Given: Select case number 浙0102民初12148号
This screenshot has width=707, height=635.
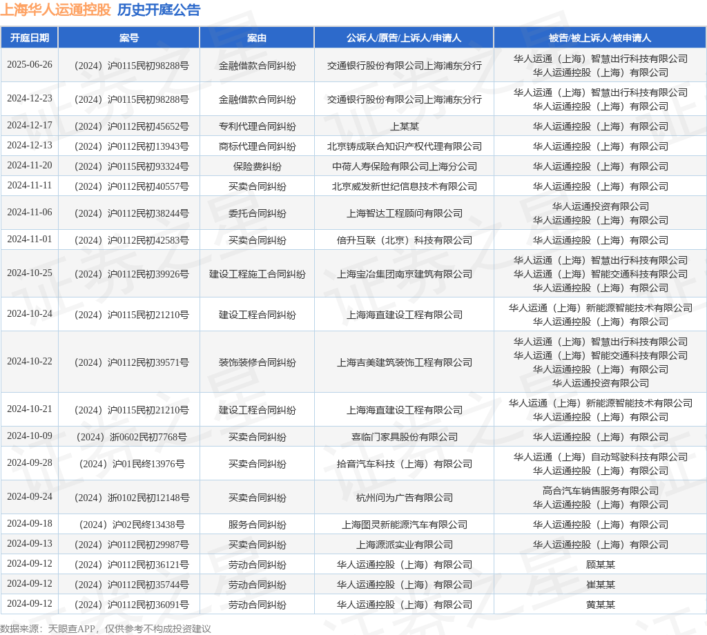Looking at the screenshot, I should 132,498.
